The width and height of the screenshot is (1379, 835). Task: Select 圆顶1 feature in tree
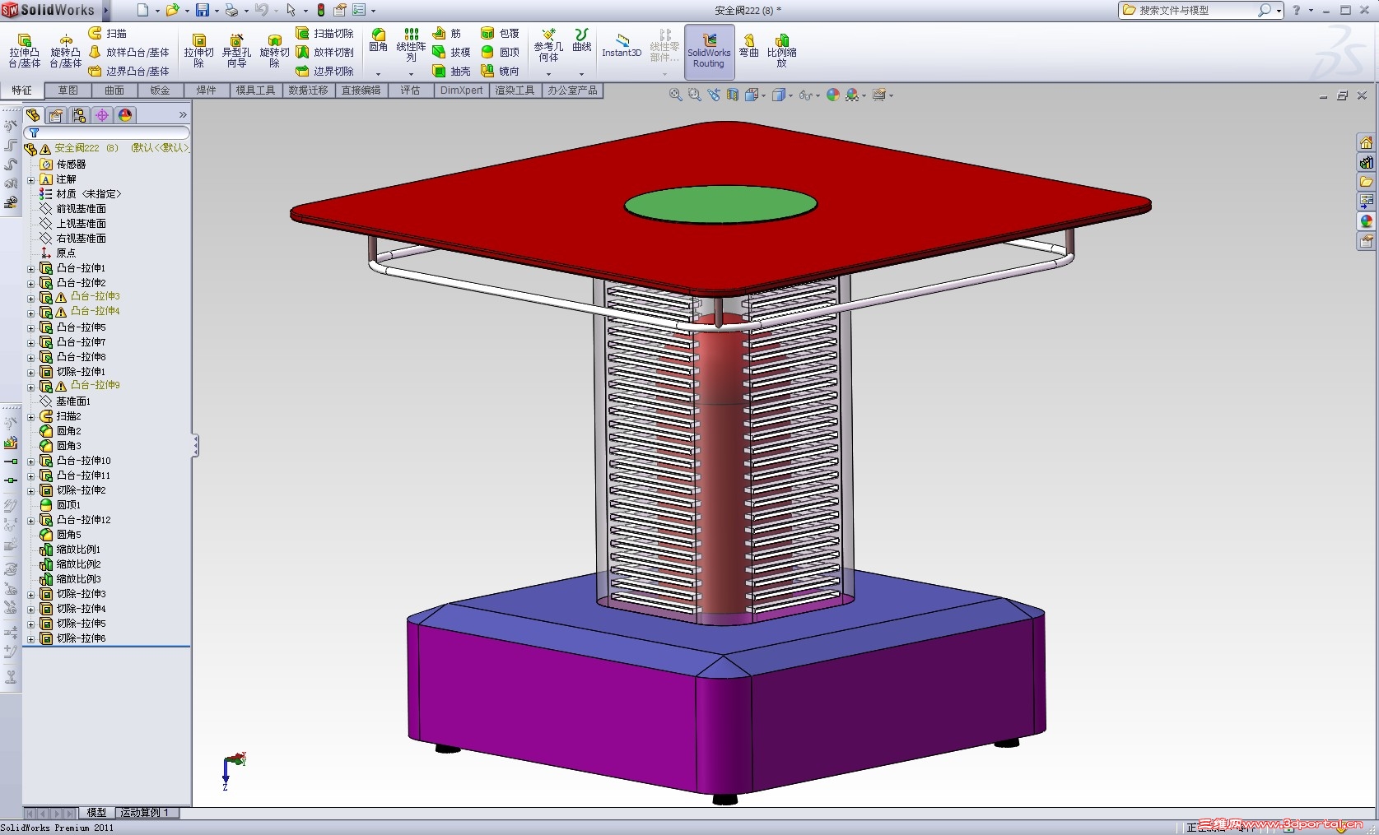(x=60, y=505)
